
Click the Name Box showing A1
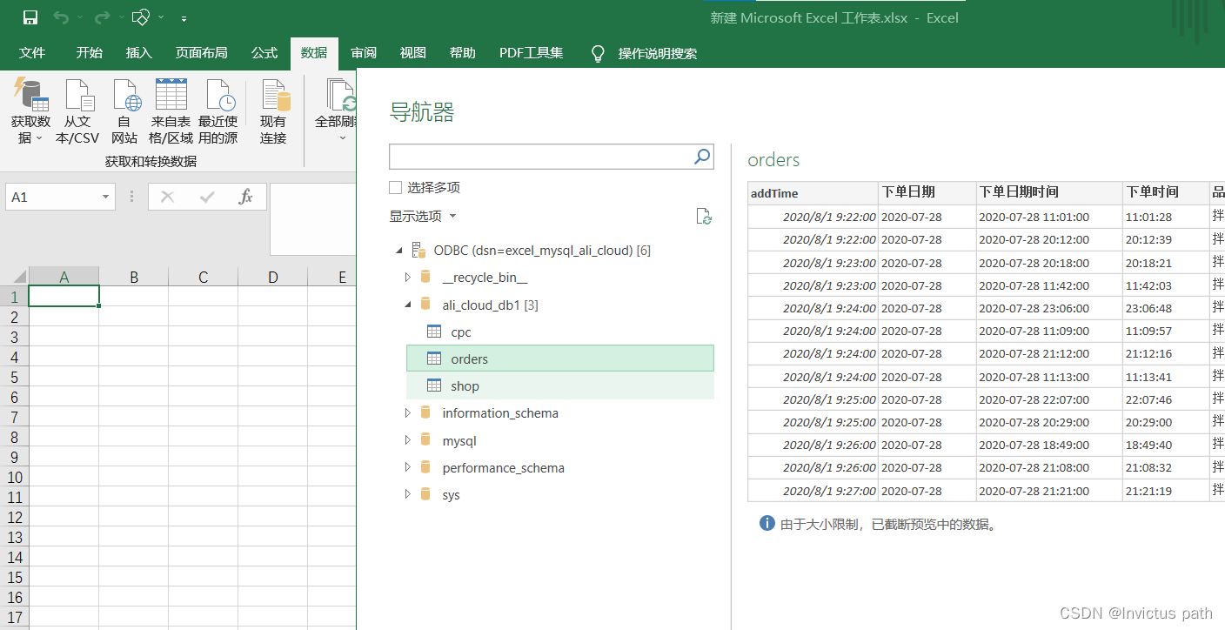(x=52, y=198)
